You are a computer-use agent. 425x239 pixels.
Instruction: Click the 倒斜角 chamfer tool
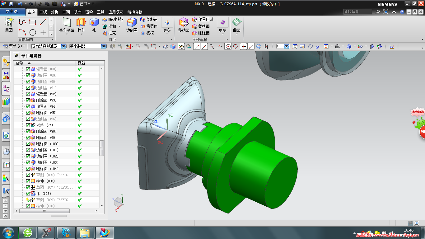[149, 19]
